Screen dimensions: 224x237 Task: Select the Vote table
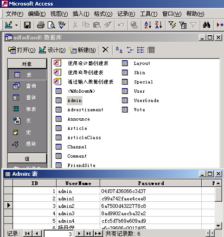pos(139,110)
